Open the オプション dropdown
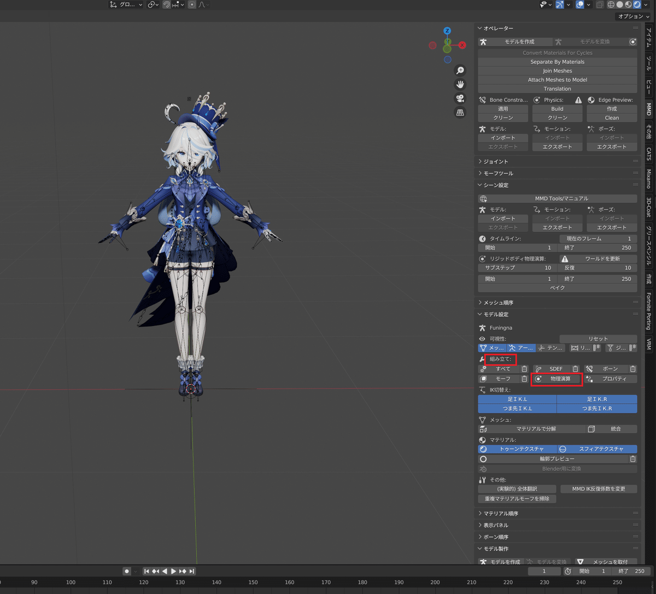This screenshot has height=594, width=656. coord(634,16)
